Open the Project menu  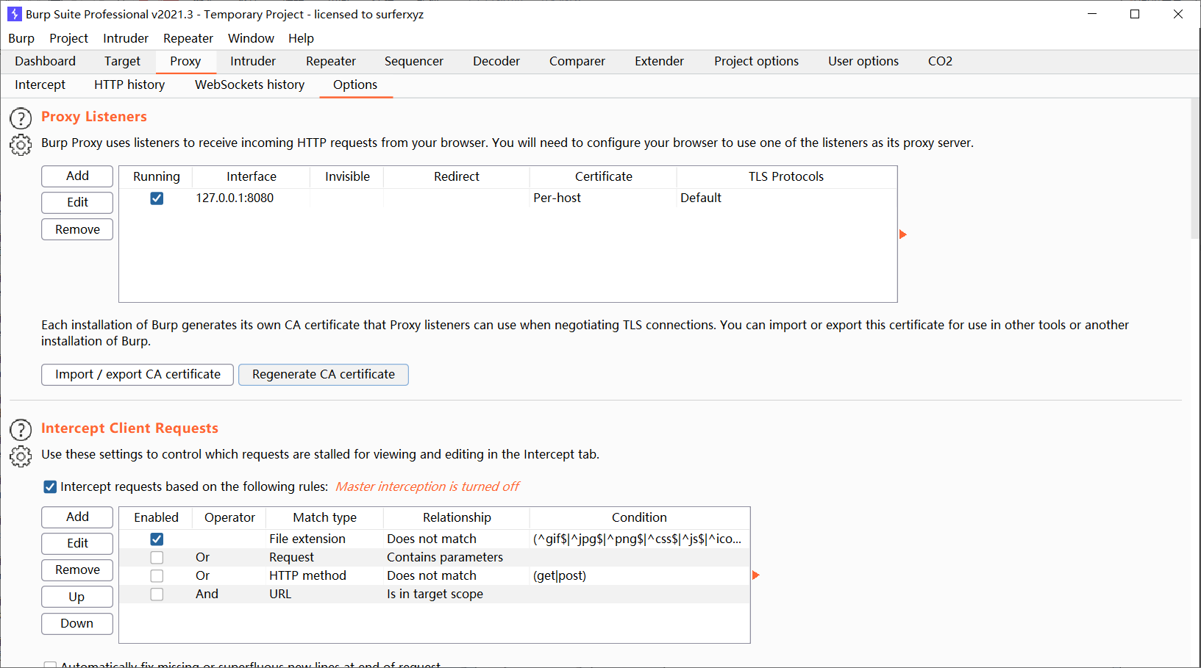[68, 38]
